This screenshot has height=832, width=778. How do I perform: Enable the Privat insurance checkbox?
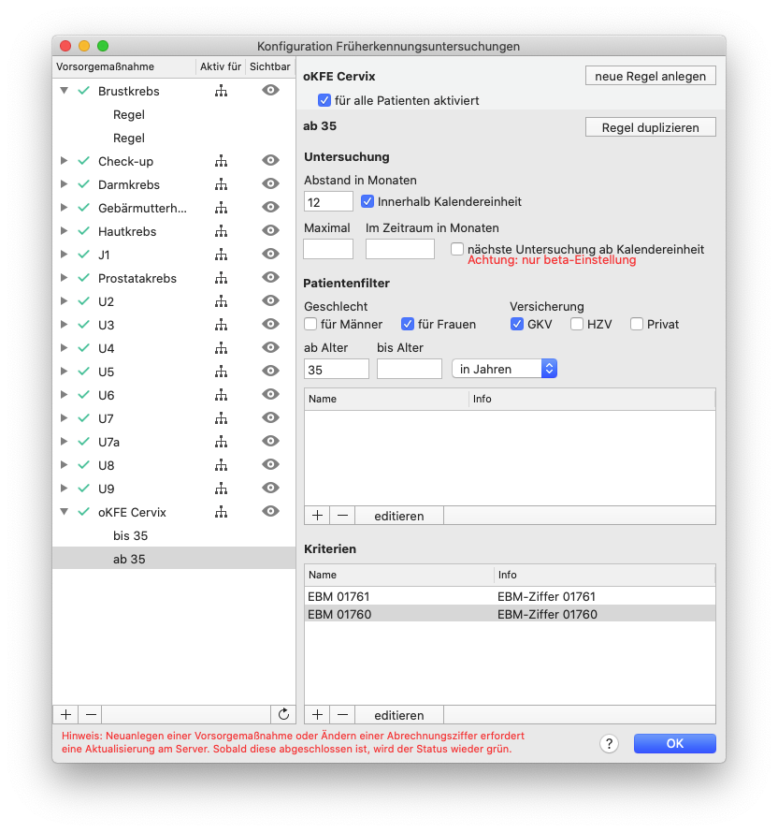(x=637, y=324)
